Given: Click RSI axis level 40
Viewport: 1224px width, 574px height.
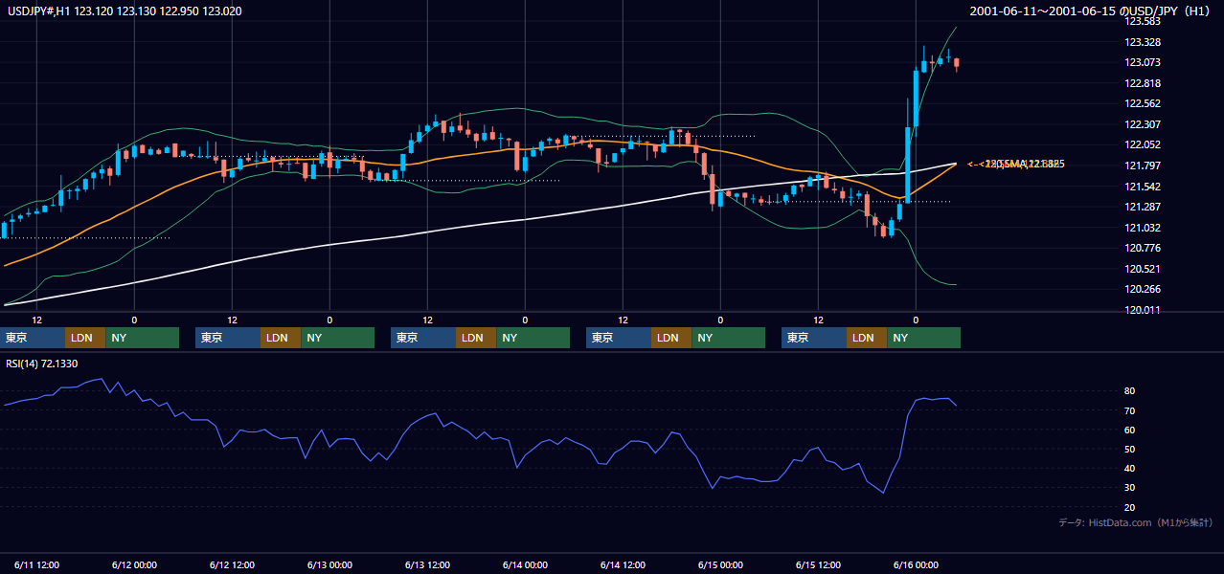Looking at the screenshot, I should (1130, 468).
